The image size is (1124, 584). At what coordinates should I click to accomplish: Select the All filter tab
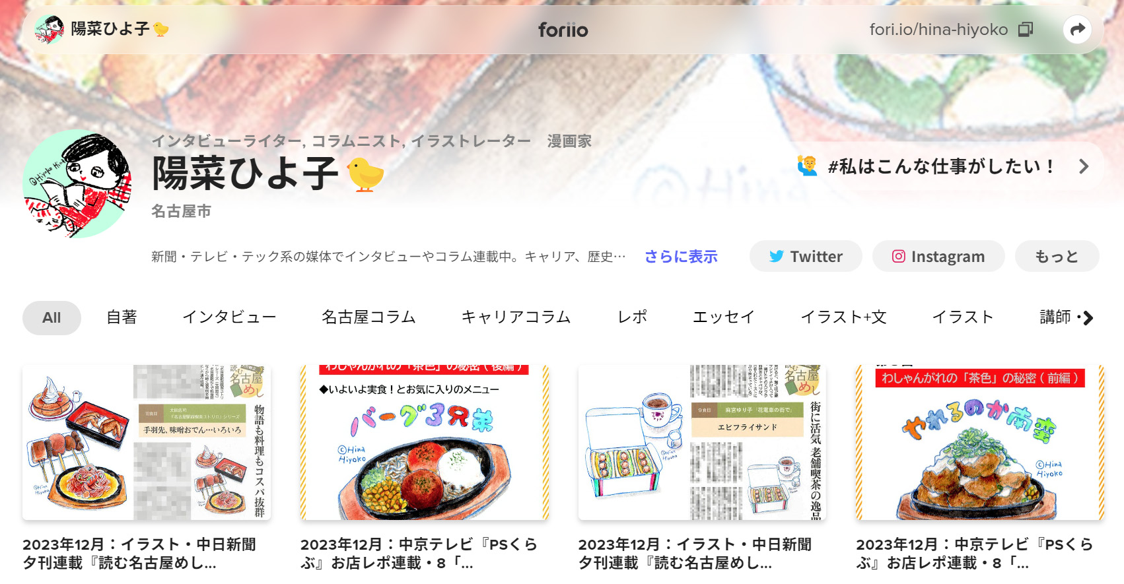tap(52, 318)
